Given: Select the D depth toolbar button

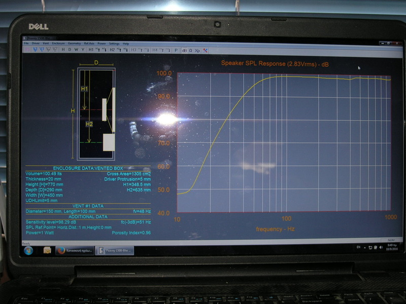Looking at the screenshot, I should (70, 50).
